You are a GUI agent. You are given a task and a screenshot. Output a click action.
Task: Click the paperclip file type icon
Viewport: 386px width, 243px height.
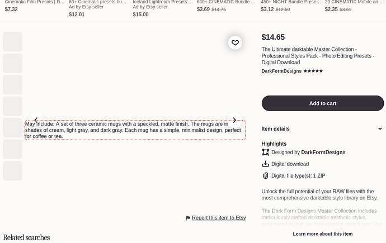pyautogui.click(x=265, y=175)
